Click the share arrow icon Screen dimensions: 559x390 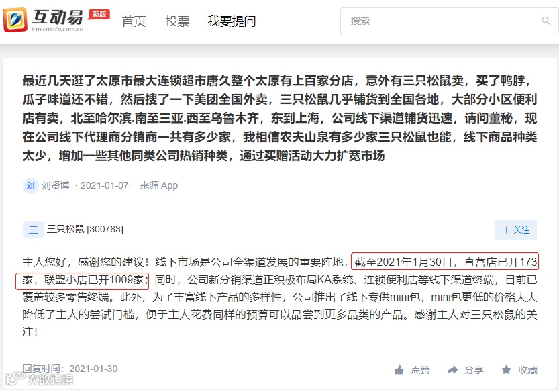pos(452,370)
